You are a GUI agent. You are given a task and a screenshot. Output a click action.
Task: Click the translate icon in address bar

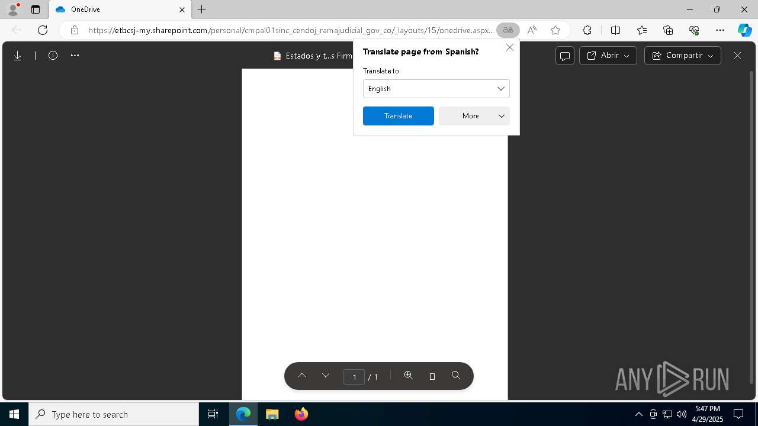pos(508,30)
